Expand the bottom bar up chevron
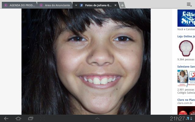Viewport: 195px width, 122px height. coord(97,118)
